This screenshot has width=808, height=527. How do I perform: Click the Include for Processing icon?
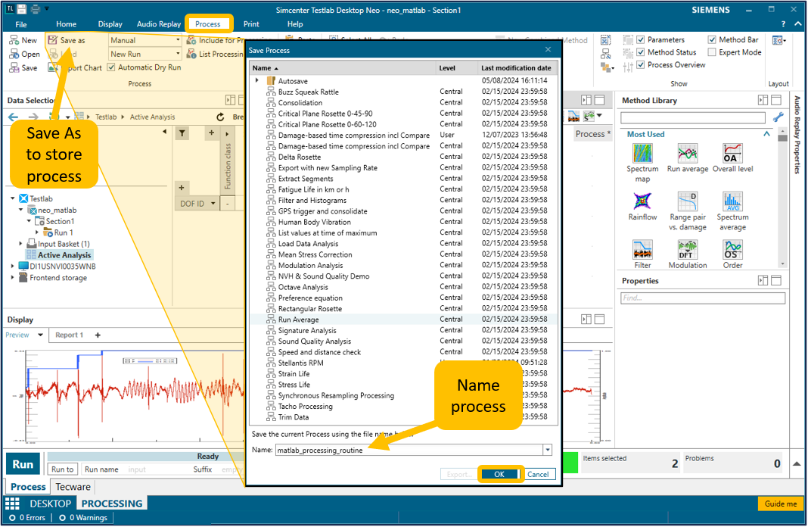pos(191,40)
